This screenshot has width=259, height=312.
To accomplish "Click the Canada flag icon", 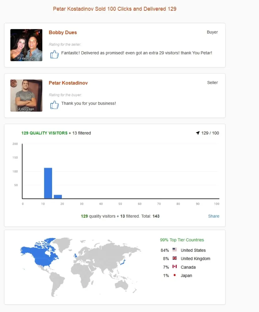I will click(x=175, y=266).
